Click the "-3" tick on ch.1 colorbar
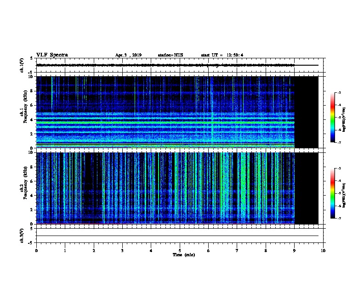 339,92
